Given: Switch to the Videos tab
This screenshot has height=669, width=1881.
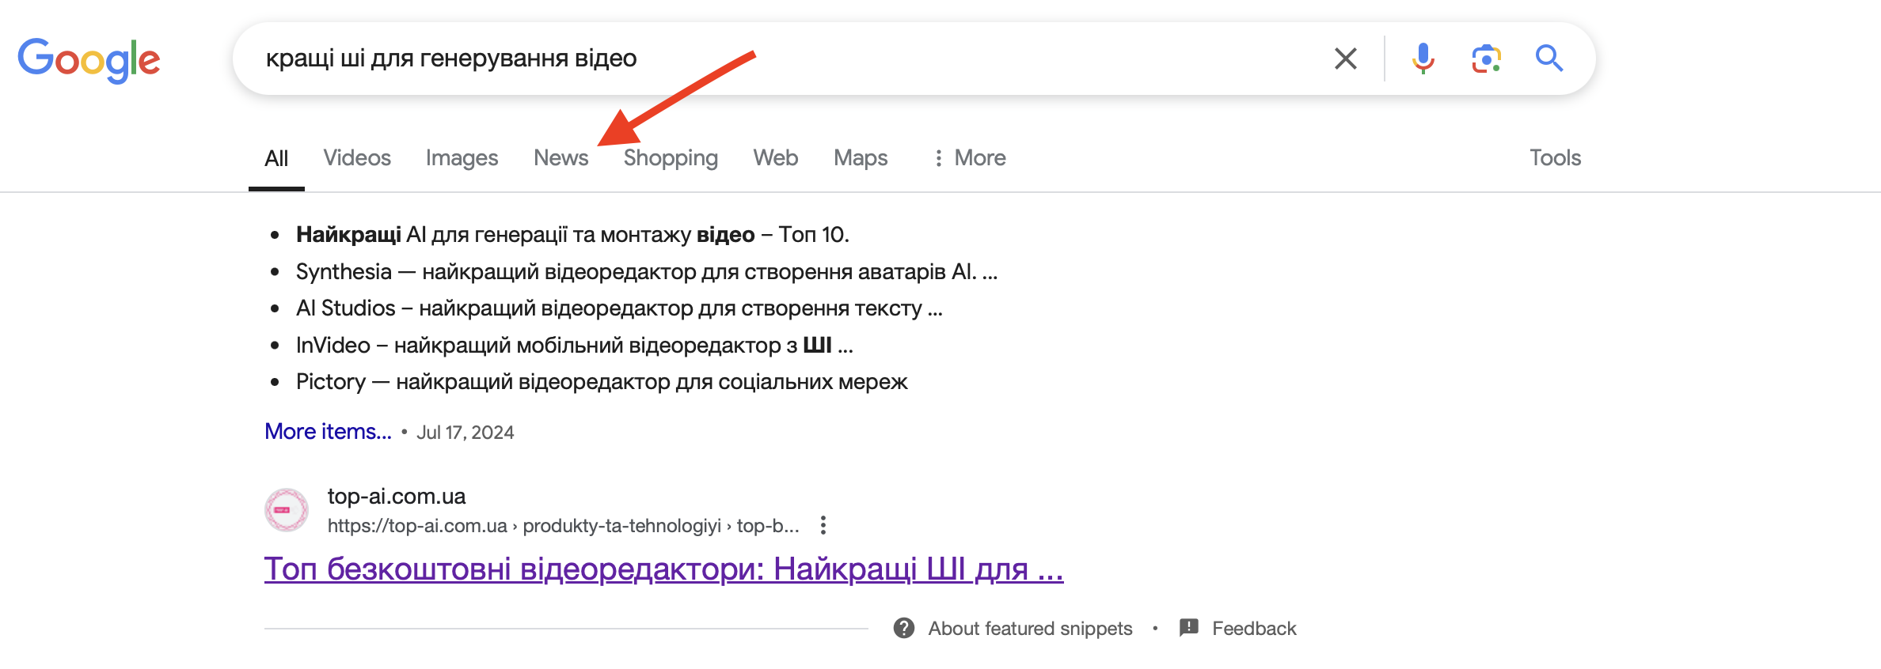Looking at the screenshot, I should pos(357,158).
